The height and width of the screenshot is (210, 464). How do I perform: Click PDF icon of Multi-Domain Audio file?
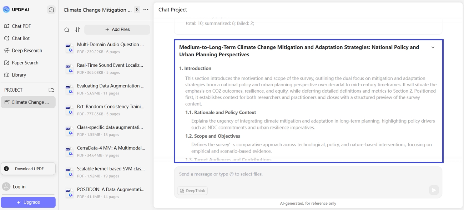[70, 48]
